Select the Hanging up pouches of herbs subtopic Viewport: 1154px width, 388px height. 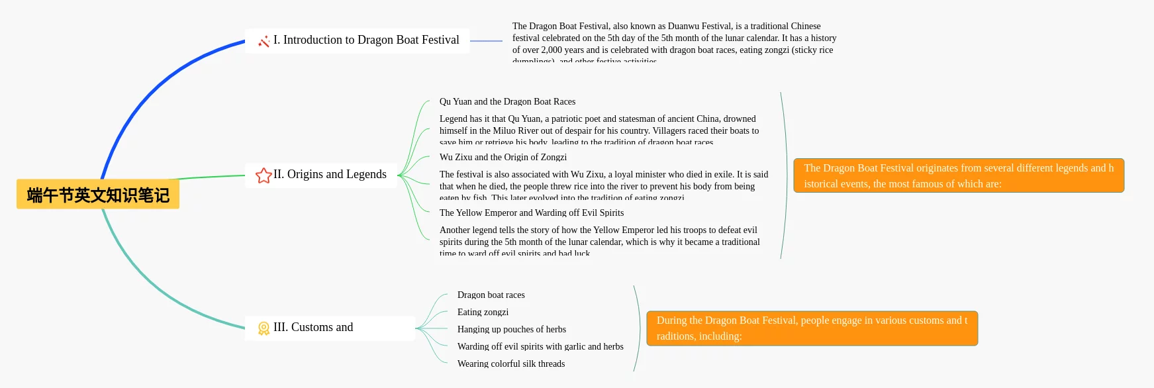(x=512, y=329)
